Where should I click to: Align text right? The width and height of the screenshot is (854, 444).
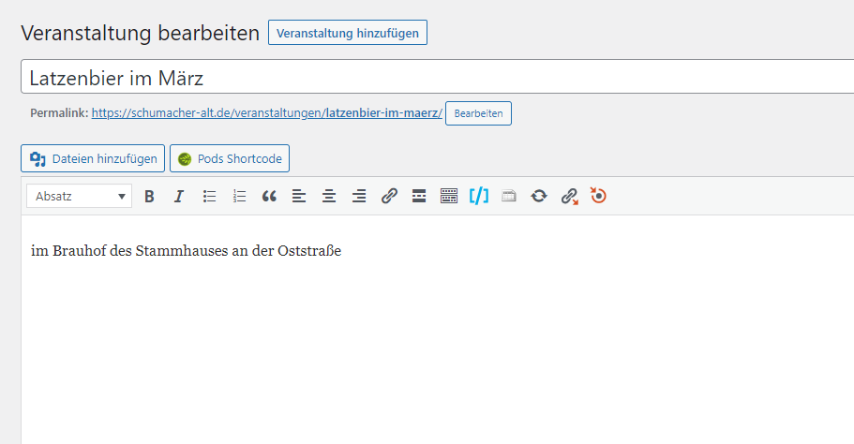359,197
